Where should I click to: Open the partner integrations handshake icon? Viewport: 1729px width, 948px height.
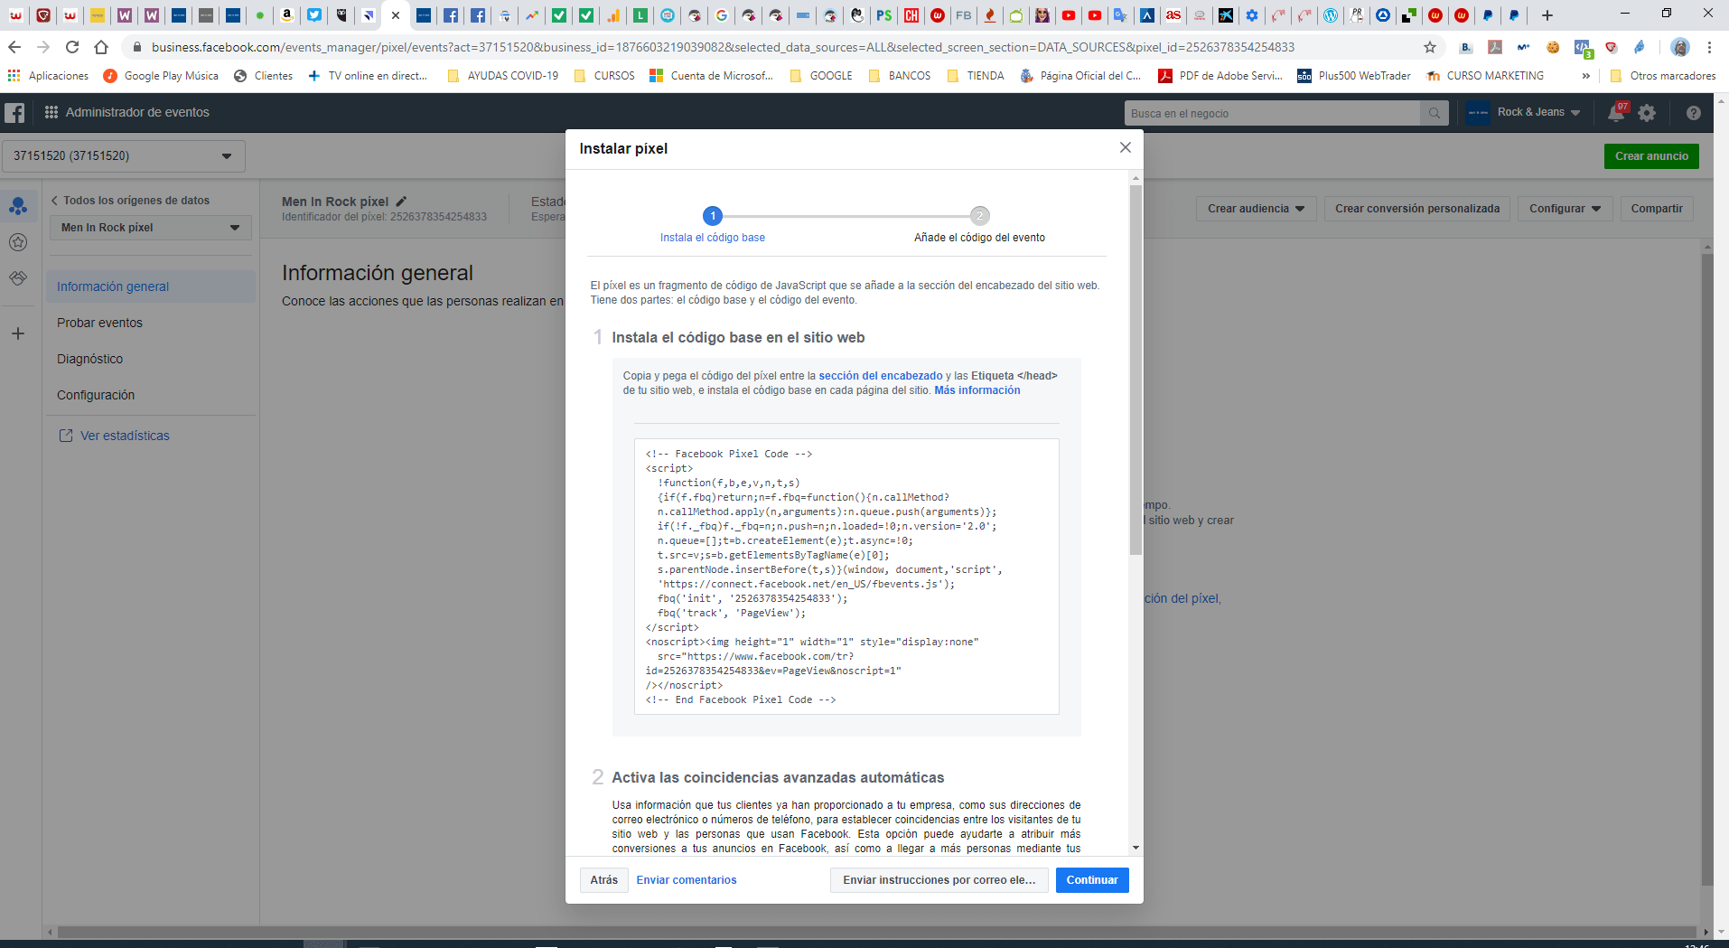18,278
